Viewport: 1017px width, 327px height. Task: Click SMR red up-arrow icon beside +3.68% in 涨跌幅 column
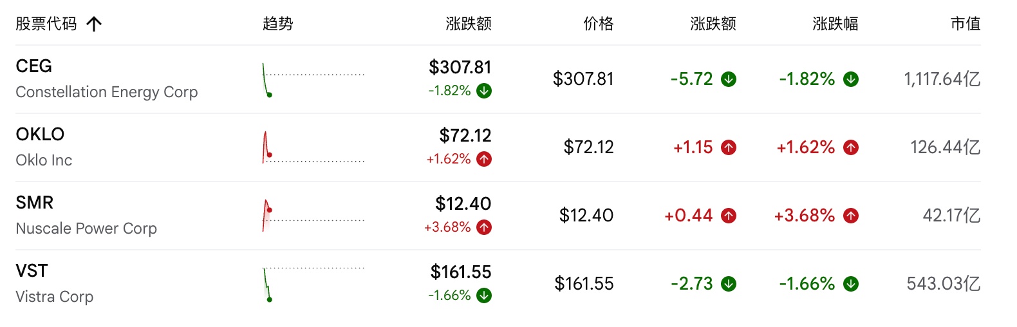click(x=851, y=216)
